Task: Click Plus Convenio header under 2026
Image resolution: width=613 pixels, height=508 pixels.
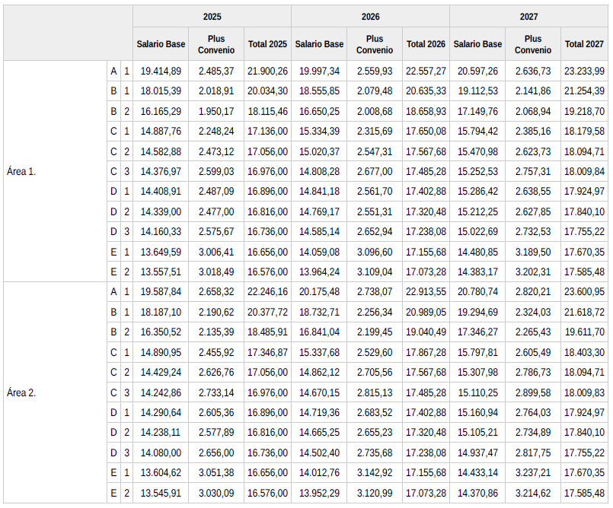Action: pyautogui.click(x=374, y=44)
